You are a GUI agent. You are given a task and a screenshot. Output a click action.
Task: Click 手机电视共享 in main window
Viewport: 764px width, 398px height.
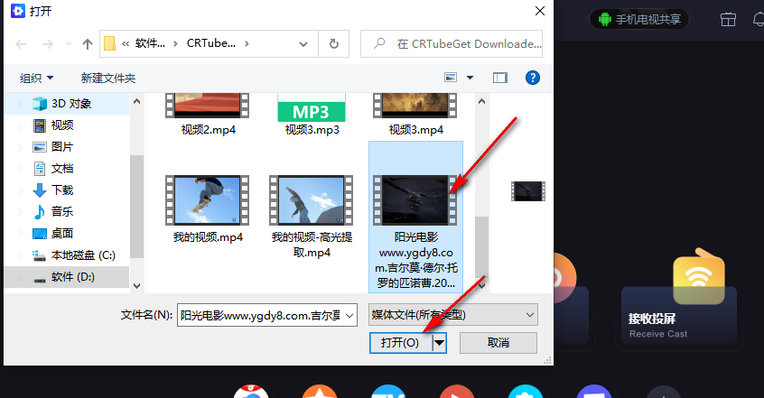(x=639, y=20)
